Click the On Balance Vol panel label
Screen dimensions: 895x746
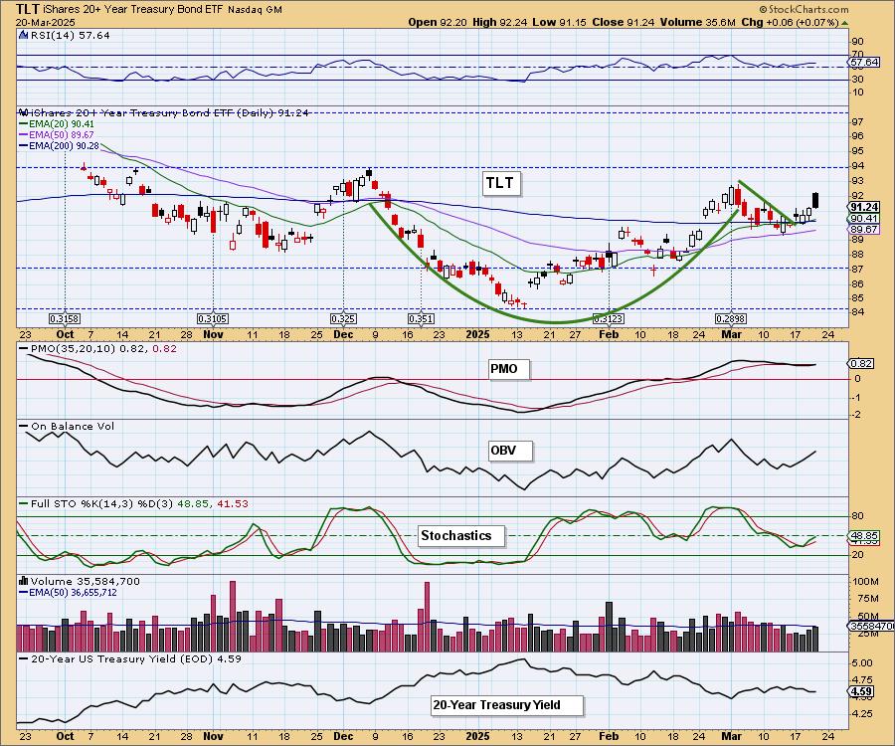(68, 427)
